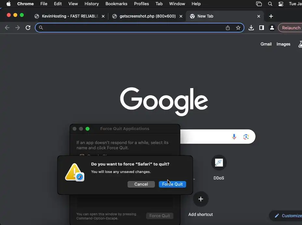
Task: Open the History menu
Action: (92, 4)
